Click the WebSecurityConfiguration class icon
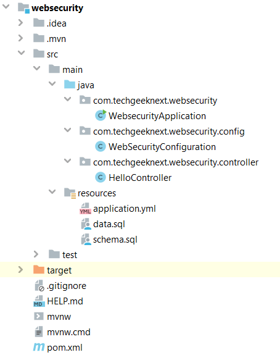 [101, 146]
